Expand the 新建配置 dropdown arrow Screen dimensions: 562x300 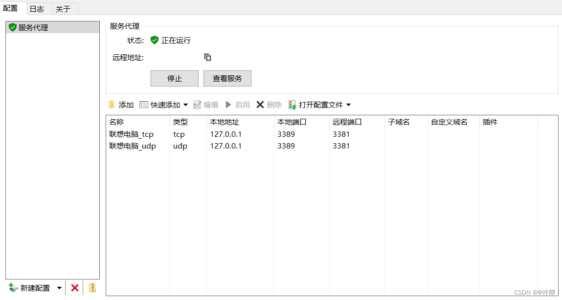pyautogui.click(x=59, y=288)
